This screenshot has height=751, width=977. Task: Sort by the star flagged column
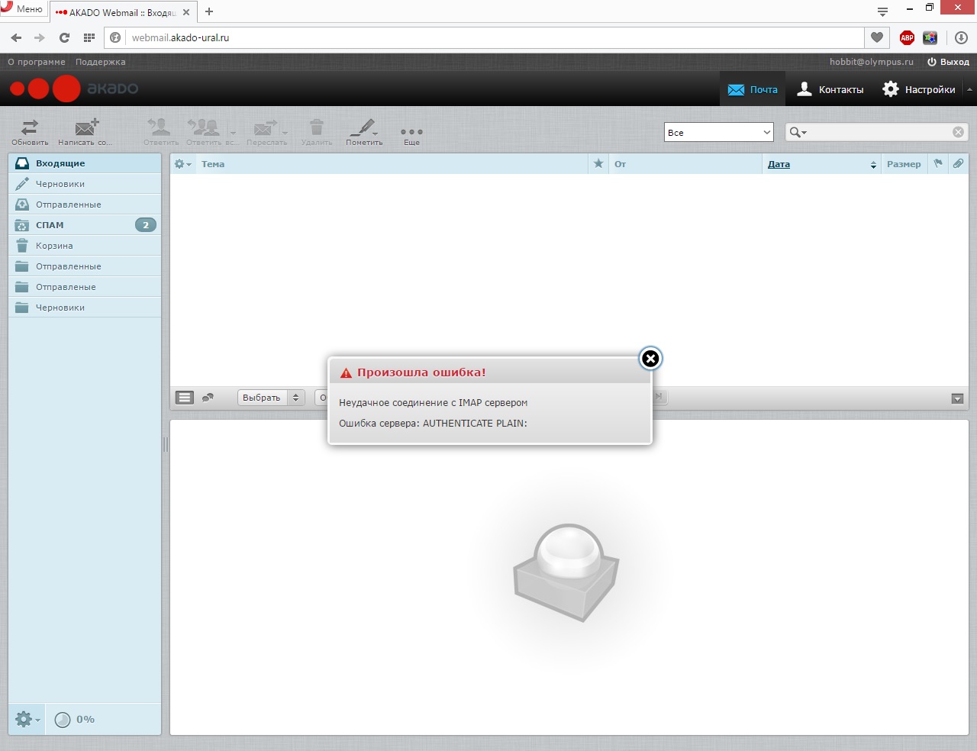[x=598, y=164]
